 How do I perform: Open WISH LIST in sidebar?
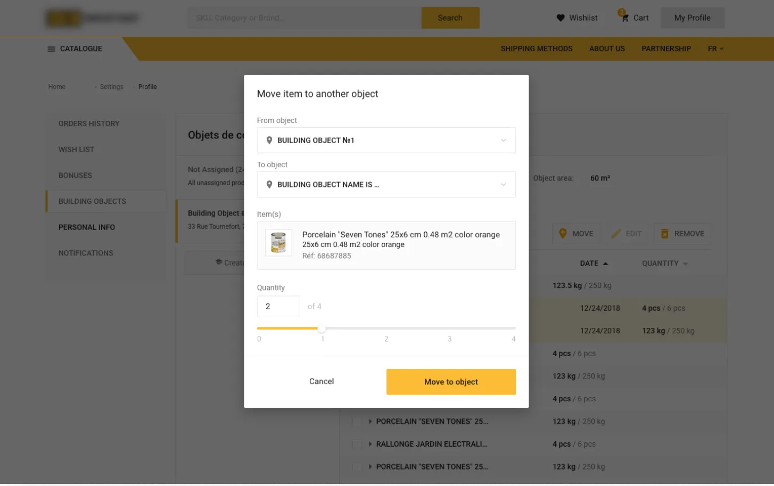click(76, 150)
